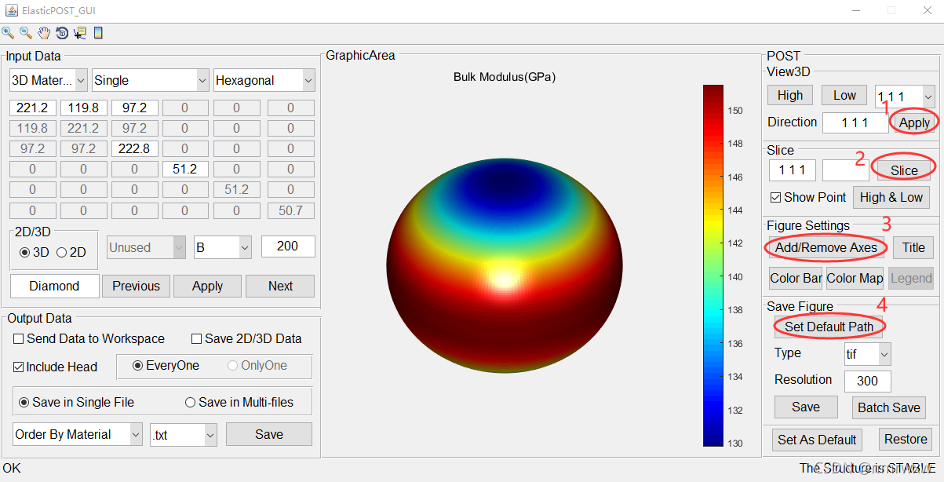Image resolution: width=944 pixels, height=482 pixels.
Task: Open the View3D 1 1 1 dropdown
Action: [x=905, y=96]
